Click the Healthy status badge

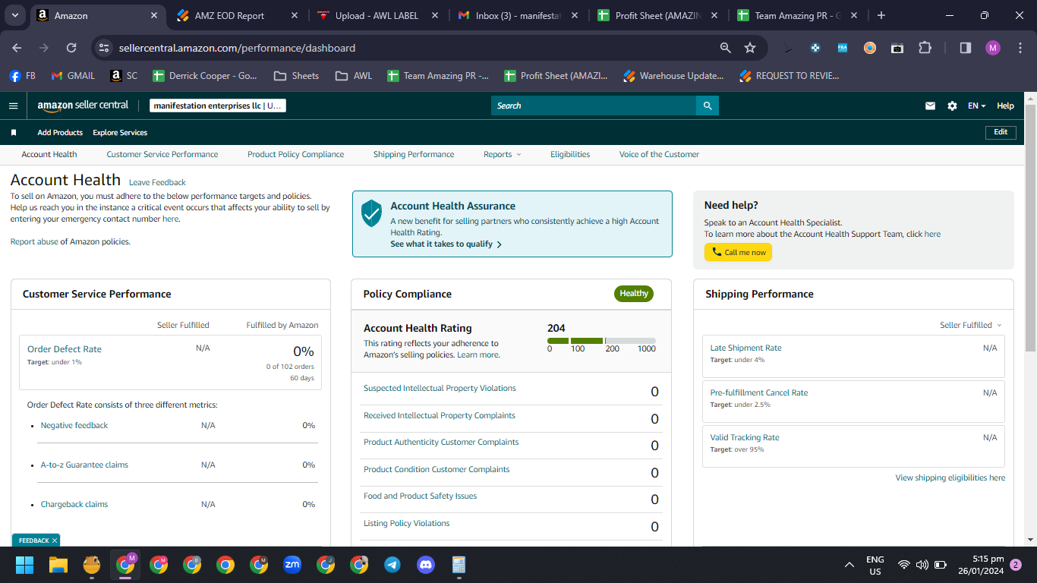click(x=634, y=294)
